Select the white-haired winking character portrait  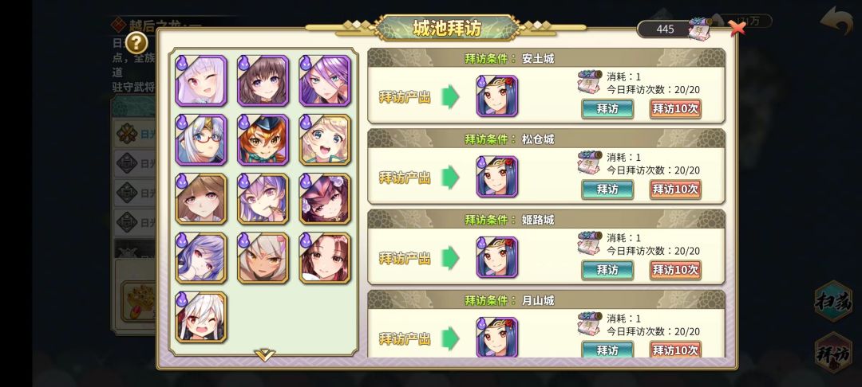click(x=201, y=80)
